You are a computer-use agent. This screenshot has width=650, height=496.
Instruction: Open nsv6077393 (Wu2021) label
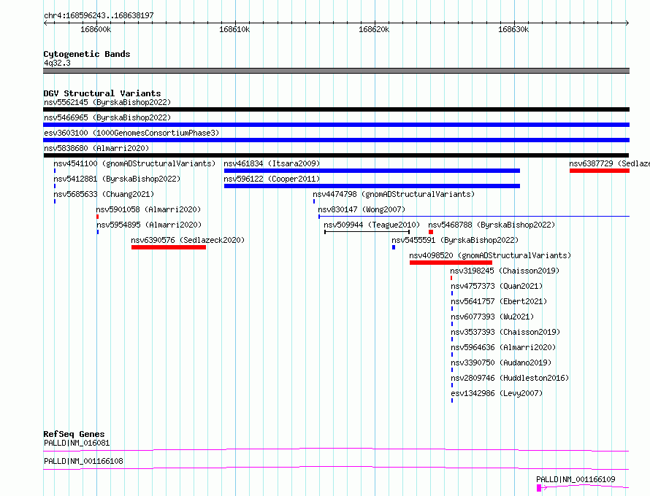492,317
